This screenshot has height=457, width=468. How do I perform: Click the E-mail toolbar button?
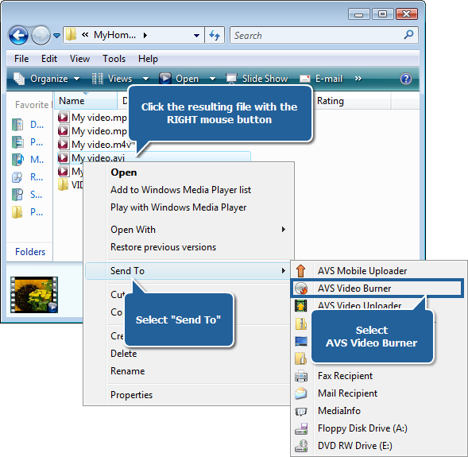tap(321, 79)
